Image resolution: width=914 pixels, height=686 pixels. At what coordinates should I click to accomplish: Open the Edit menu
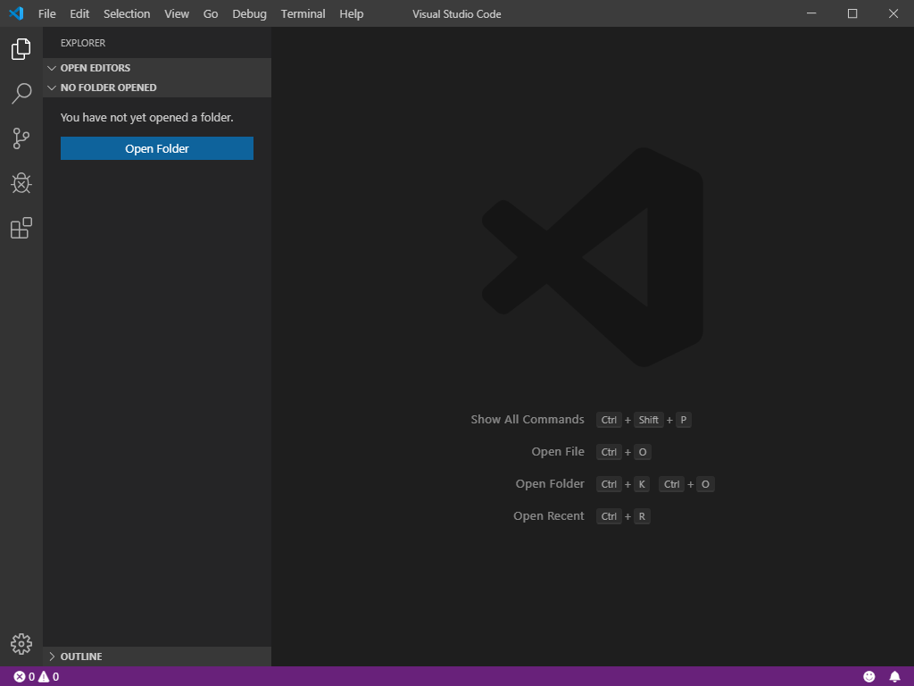point(79,13)
